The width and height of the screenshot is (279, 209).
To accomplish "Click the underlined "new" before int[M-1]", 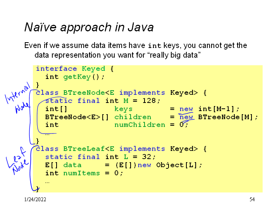I will (x=186, y=109).
